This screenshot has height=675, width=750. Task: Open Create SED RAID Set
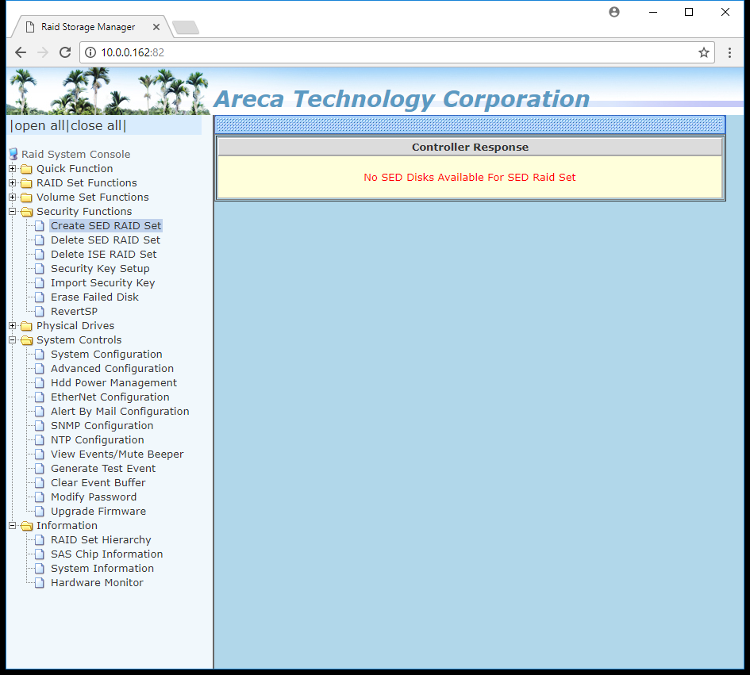pos(106,225)
